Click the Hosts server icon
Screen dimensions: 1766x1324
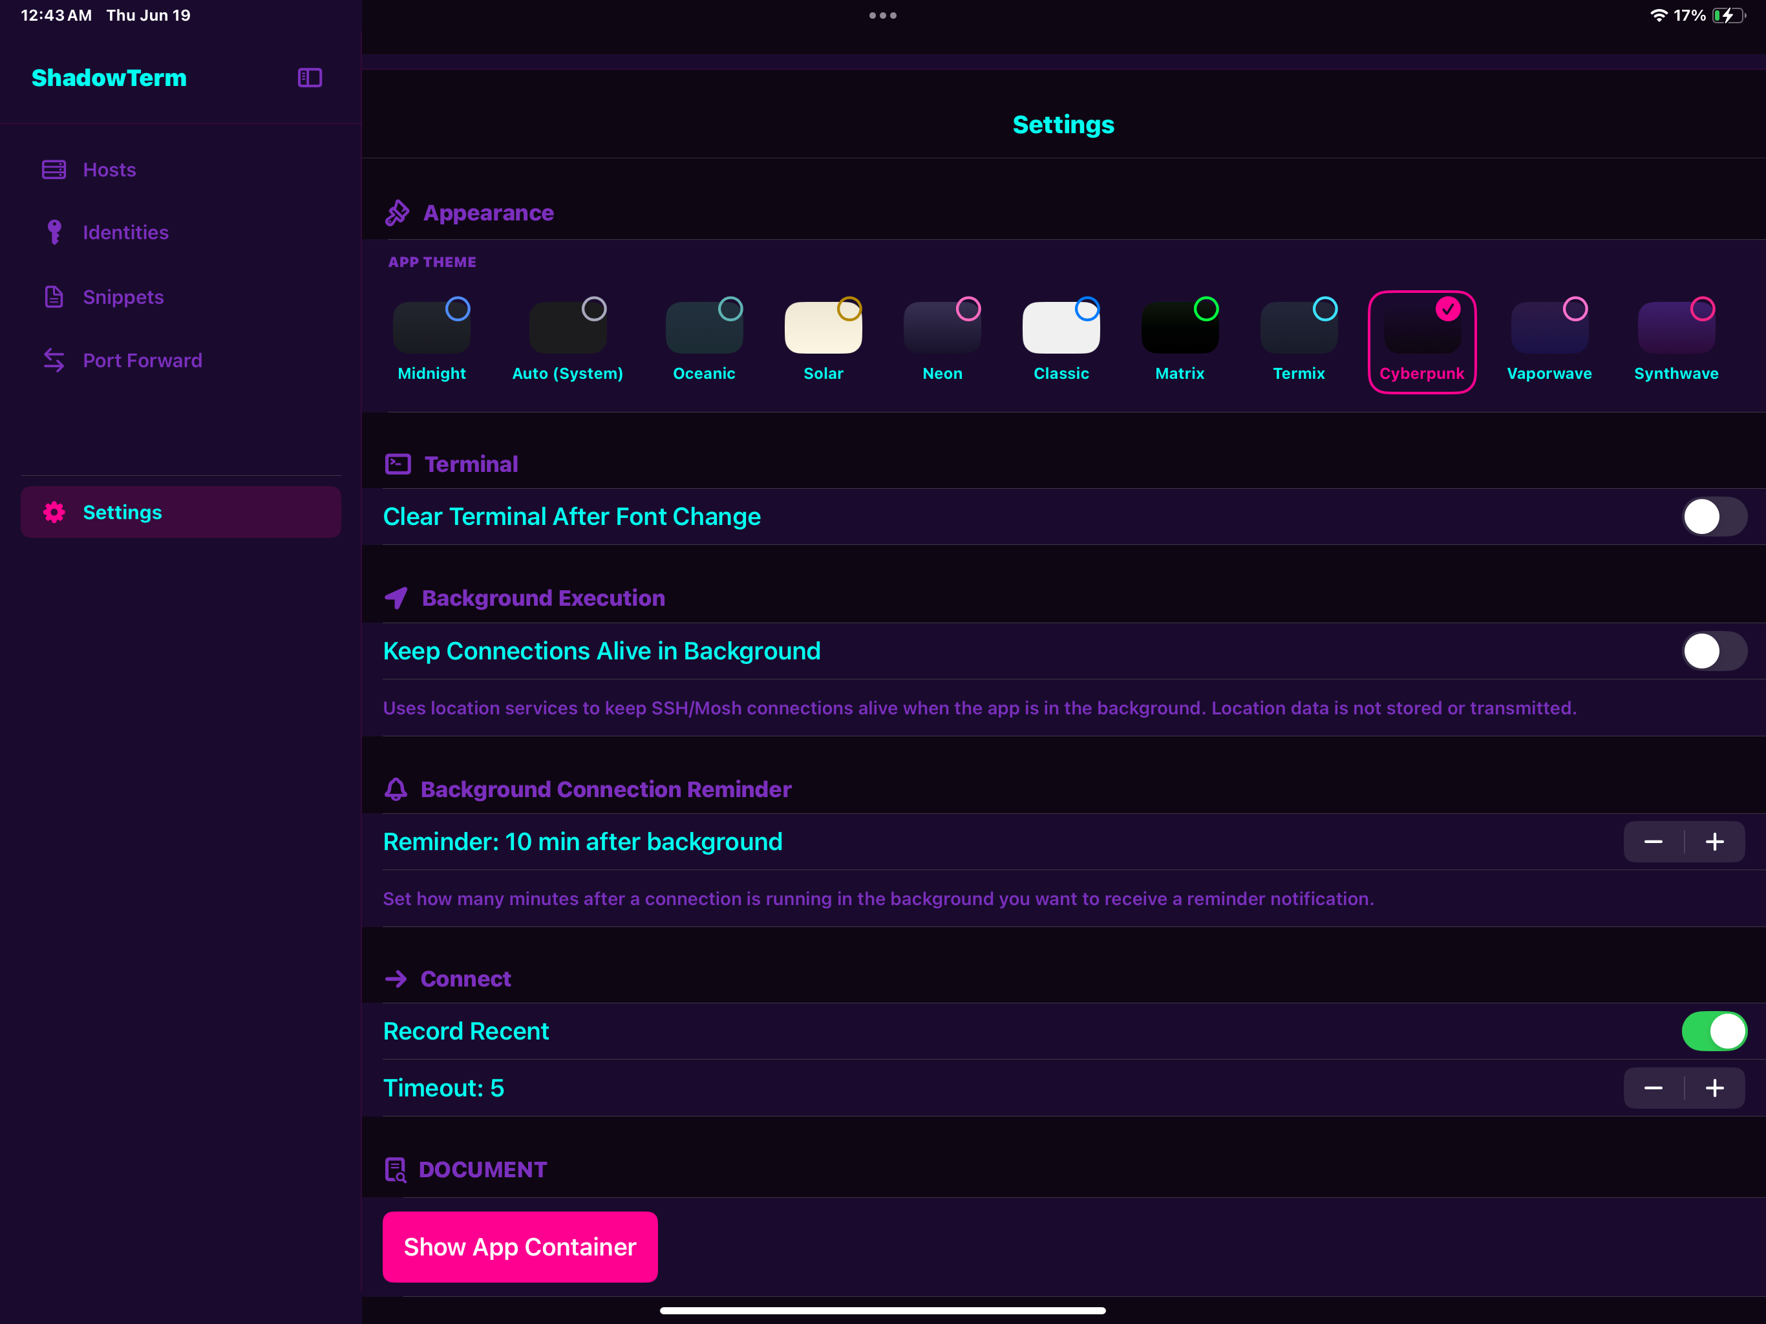(54, 169)
